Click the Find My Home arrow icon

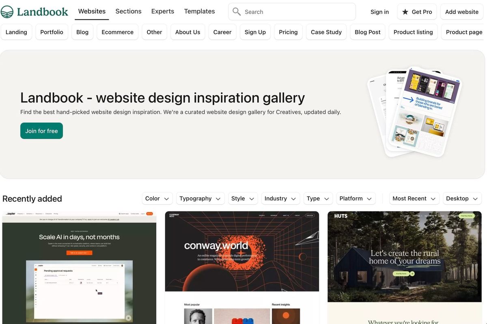pyautogui.click(x=412, y=274)
